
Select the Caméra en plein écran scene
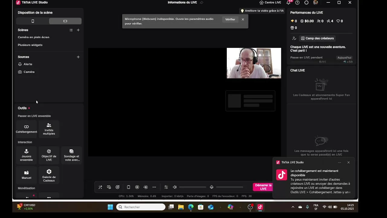pos(34,37)
